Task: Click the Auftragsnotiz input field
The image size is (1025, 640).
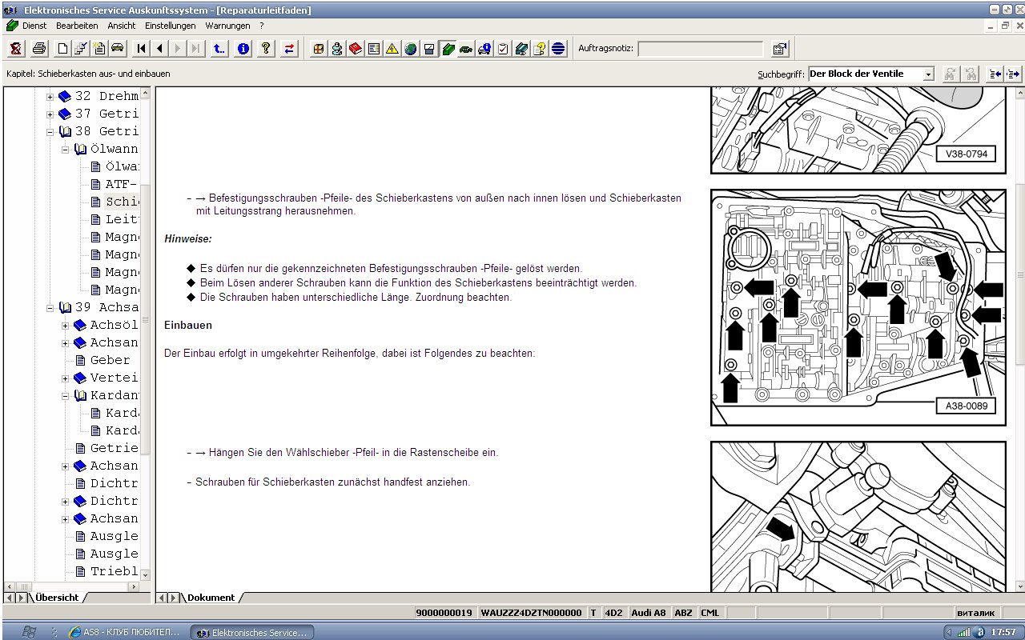Action: [700, 49]
